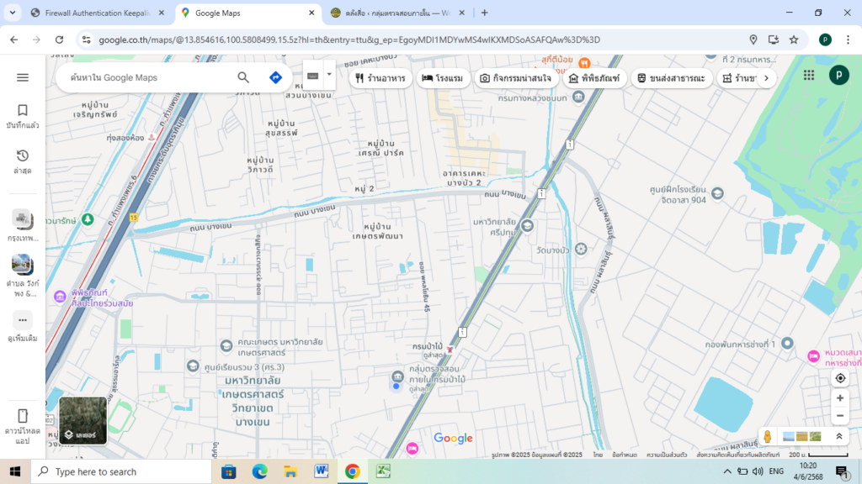Switch to Firewall Authentication Keepalive tab
This screenshot has height=484, width=862.
[98, 13]
